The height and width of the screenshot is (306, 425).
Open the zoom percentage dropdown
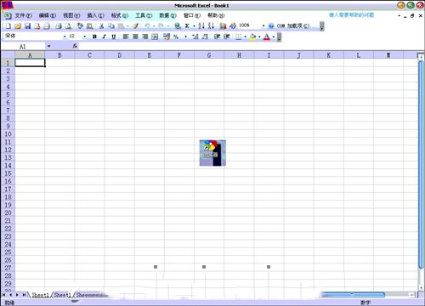(x=263, y=25)
